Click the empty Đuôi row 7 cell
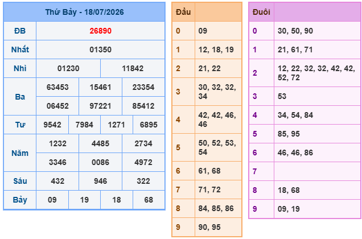 pos(317,171)
